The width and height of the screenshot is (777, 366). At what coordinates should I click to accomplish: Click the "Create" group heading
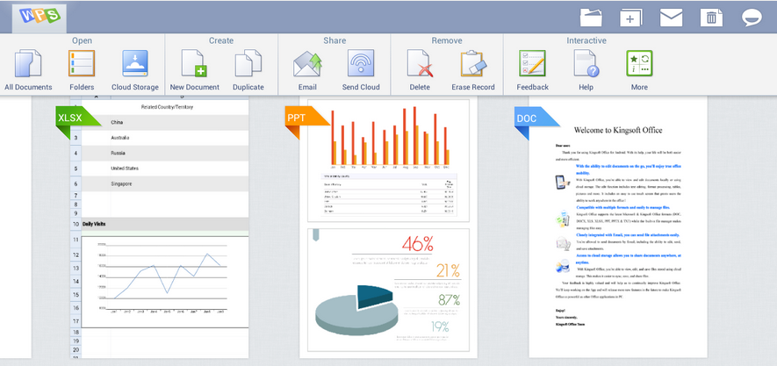click(x=221, y=40)
